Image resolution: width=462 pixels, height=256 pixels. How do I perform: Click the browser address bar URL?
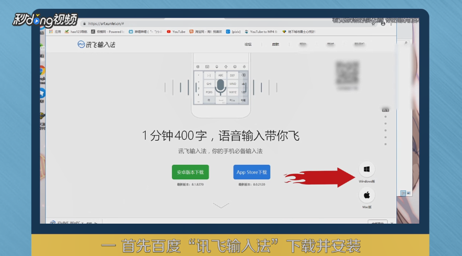click(x=106, y=23)
